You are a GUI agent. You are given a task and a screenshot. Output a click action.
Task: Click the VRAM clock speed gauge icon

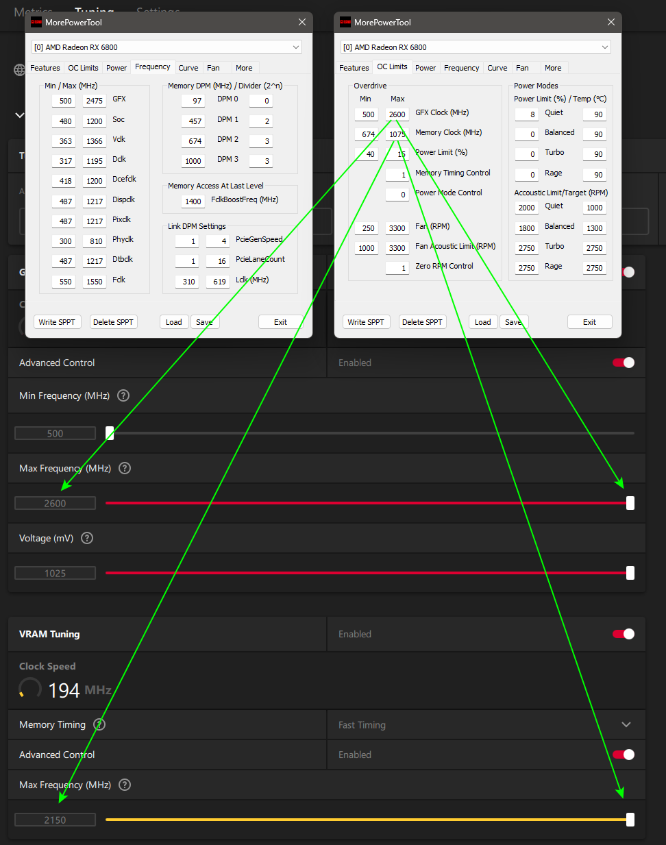click(x=30, y=689)
